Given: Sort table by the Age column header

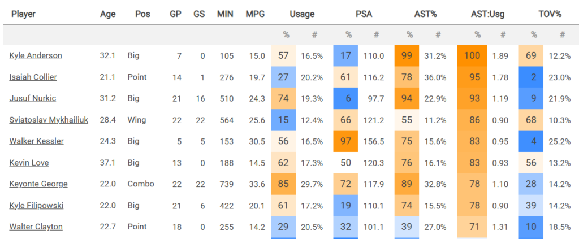Looking at the screenshot, I should pos(107,14).
